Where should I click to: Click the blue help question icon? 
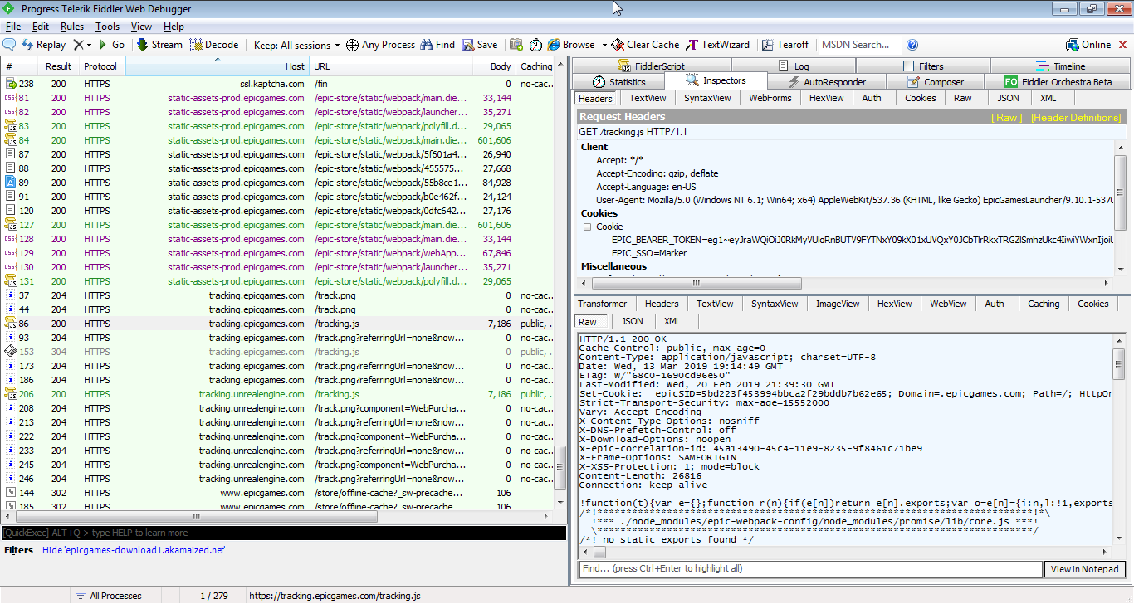[912, 45]
